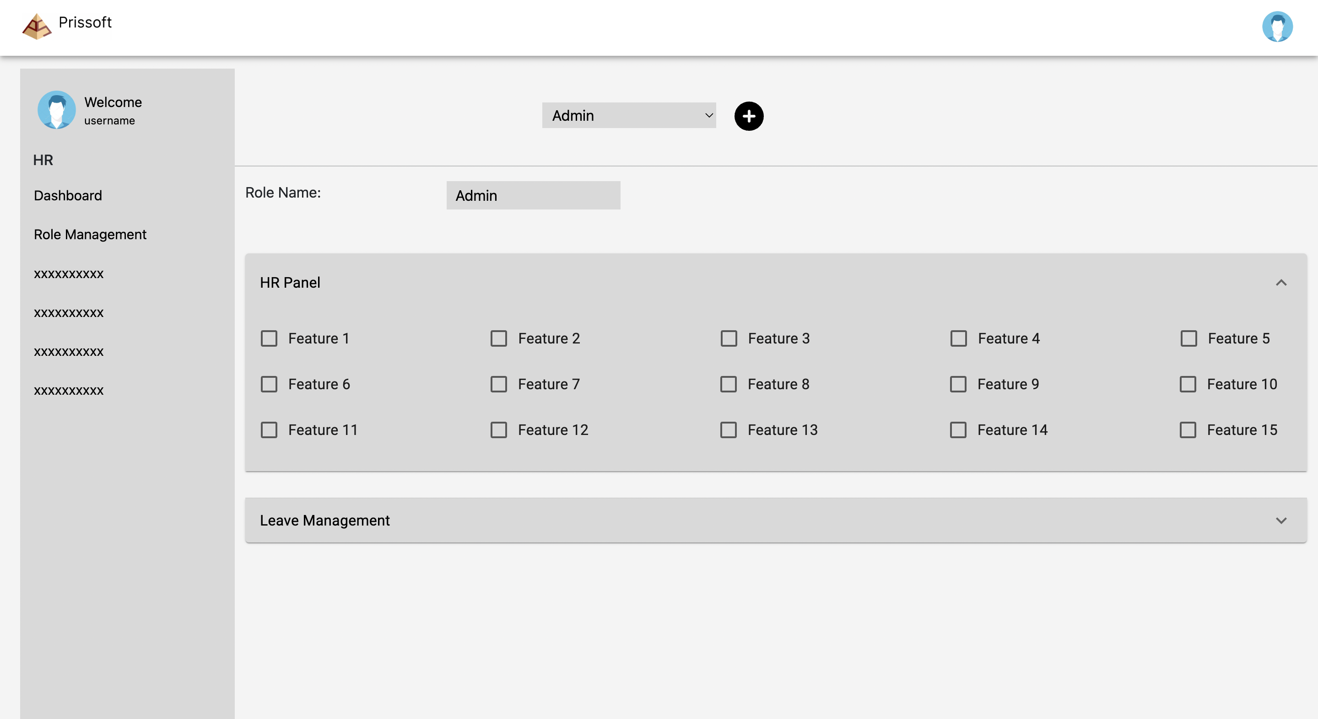This screenshot has width=1318, height=719.
Task: Click the black plus button to add a role
Action: [x=749, y=116]
